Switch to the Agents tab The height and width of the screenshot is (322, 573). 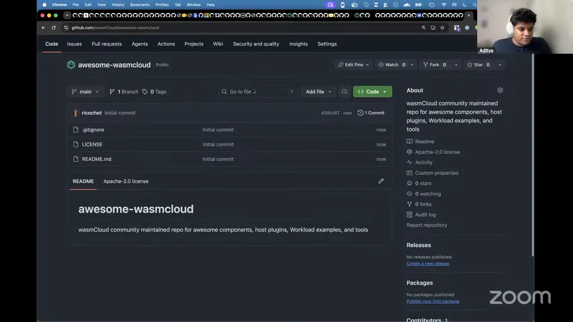[140, 44]
